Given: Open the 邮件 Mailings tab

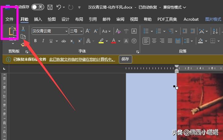Looking at the screenshot, I should (x=107, y=19).
